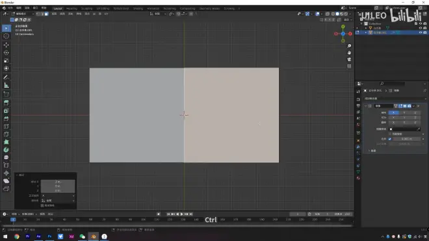Open the Modifier wrench properties tab
Viewport: 429px width, 241px height.
(x=358, y=147)
